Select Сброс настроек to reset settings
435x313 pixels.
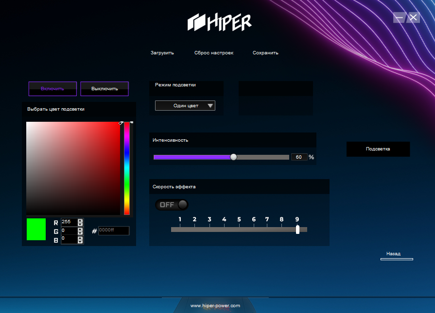[x=214, y=52]
